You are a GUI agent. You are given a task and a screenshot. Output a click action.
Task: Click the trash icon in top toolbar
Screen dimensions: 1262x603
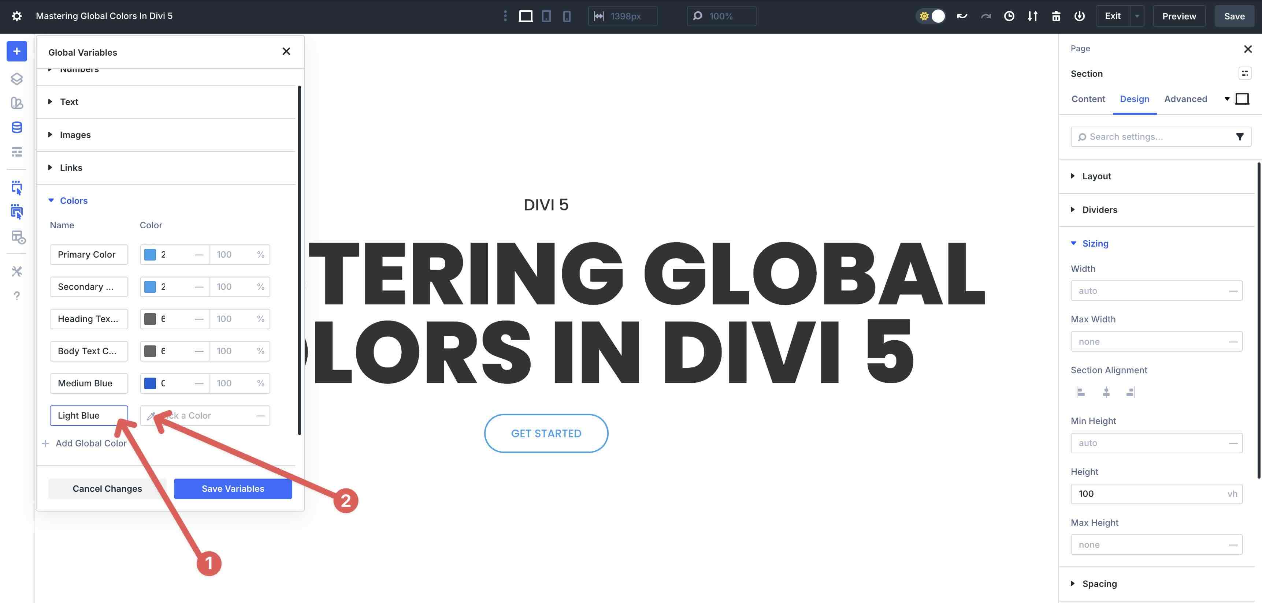(1056, 16)
